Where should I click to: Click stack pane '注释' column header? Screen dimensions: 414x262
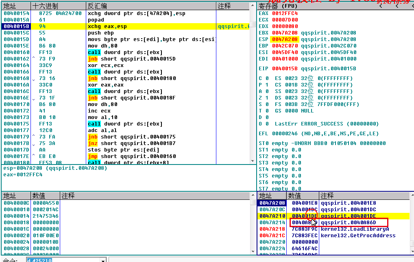point(364,196)
